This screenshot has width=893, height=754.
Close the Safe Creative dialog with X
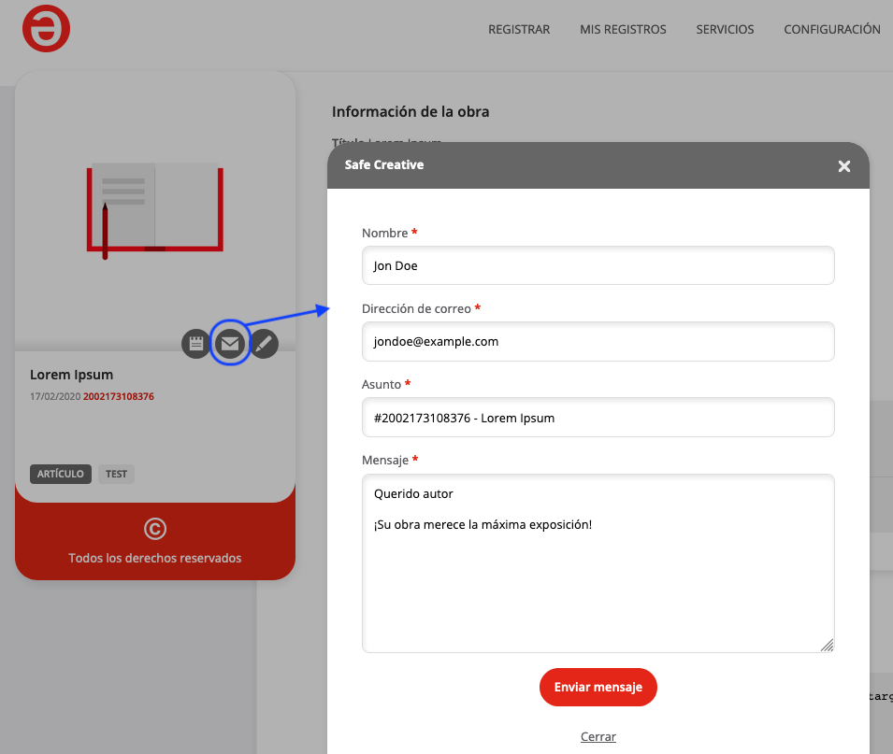pyautogui.click(x=843, y=166)
